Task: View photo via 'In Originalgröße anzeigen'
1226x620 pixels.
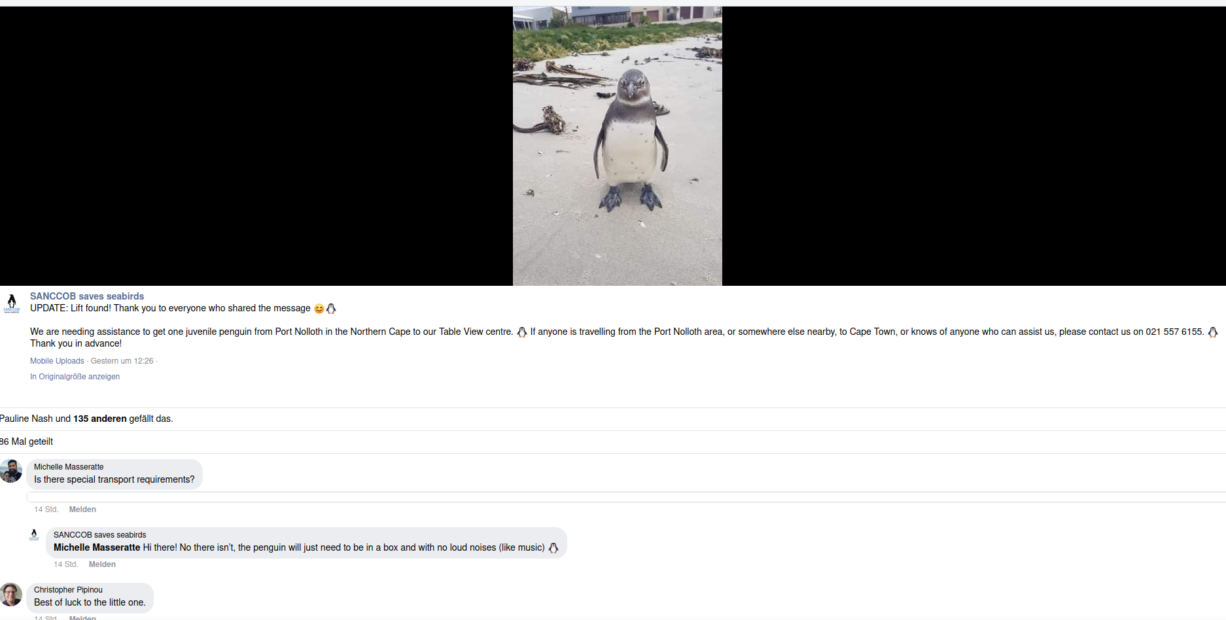Action: click(75, 377)
